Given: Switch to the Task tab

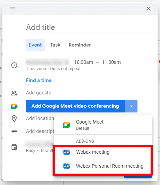Looking at the screenshot, I should tap(55, 45).
